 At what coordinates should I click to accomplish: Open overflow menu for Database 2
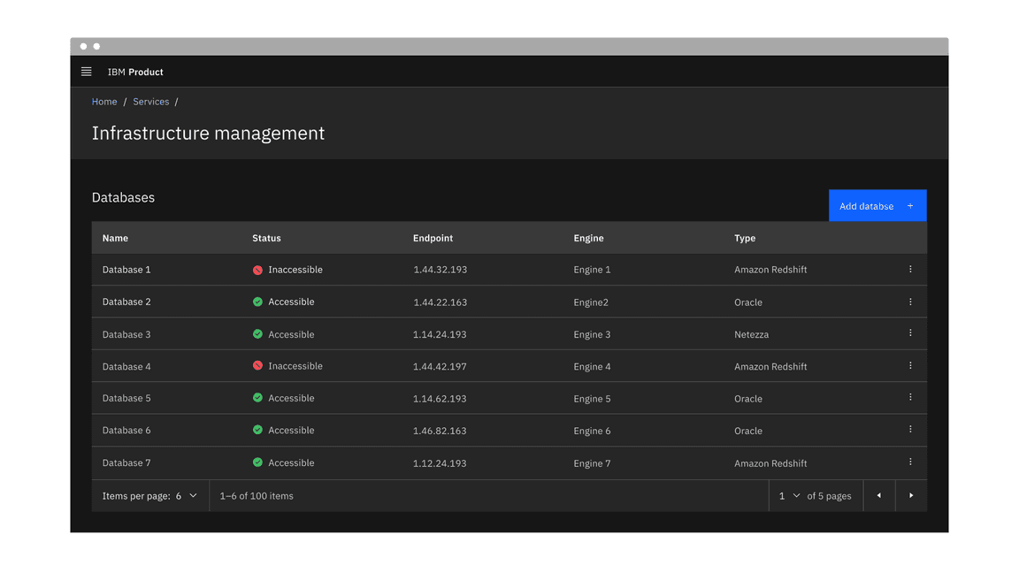coord(910,302)
